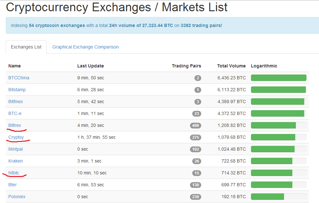Click Cryptsy's logarithmic volume bar
Screen dimensions: 319x203
(279, 137)
